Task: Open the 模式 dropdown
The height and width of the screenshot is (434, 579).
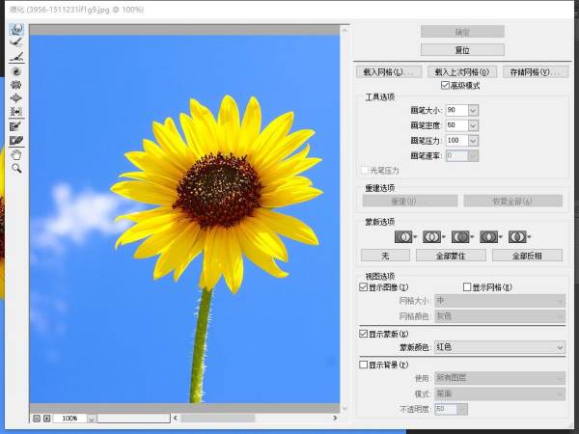Action: pyautogui.click(x=500, y=393)
